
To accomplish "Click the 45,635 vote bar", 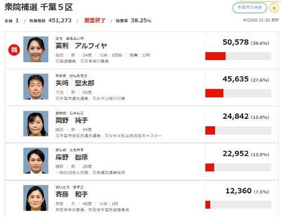I will (238, 93).
